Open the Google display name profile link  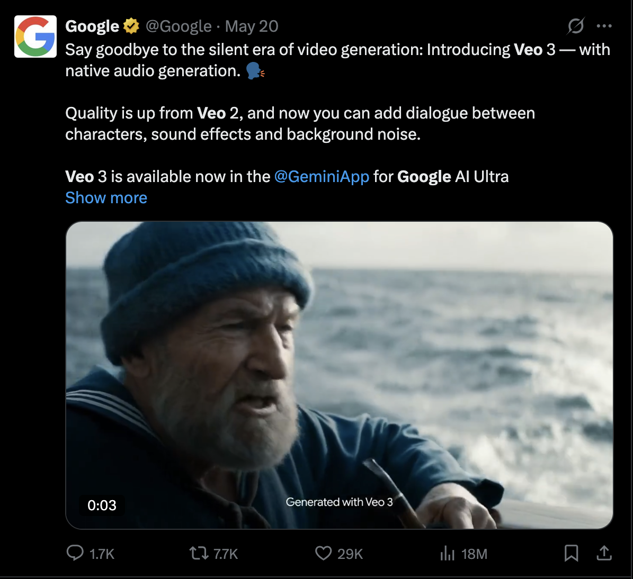tap(92, 26)
